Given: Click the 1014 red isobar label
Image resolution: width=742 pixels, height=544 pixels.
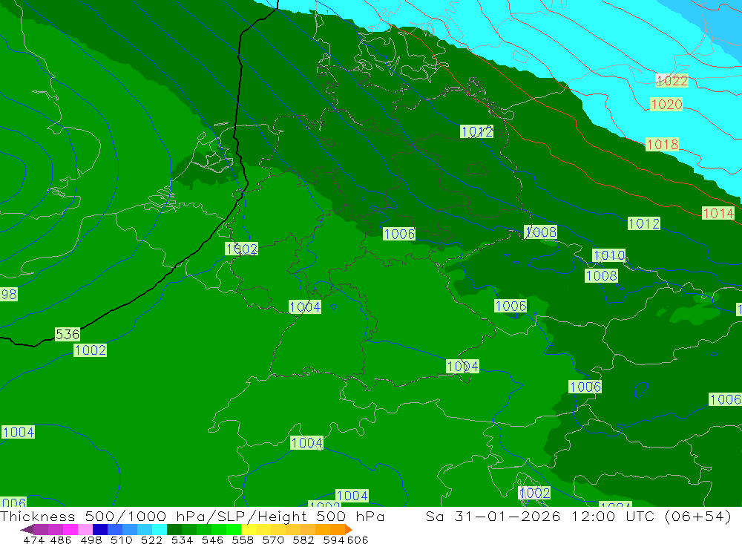Looking at the screenshot, I should click(x=718, y=213).
